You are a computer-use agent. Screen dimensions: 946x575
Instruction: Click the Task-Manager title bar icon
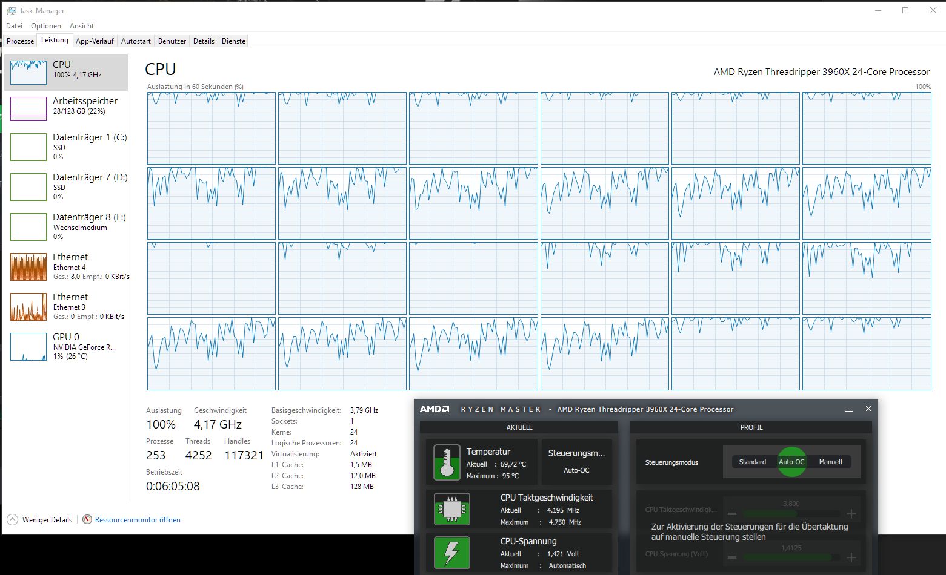tap(11, 10)
